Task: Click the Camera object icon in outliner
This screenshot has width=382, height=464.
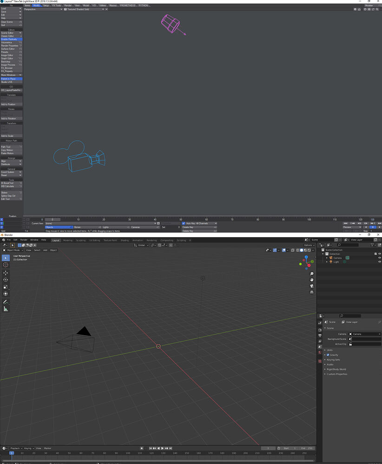Action: tap(331, 258)
